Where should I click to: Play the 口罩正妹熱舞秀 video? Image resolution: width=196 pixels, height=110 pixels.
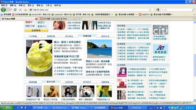(x=69, y=91)
